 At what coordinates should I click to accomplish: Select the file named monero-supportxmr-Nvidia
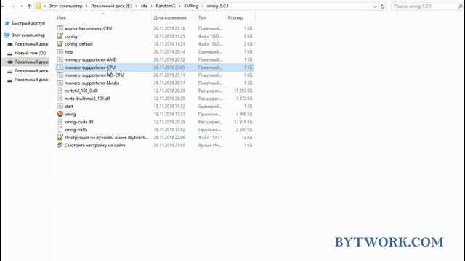click(x=92, y=83)
